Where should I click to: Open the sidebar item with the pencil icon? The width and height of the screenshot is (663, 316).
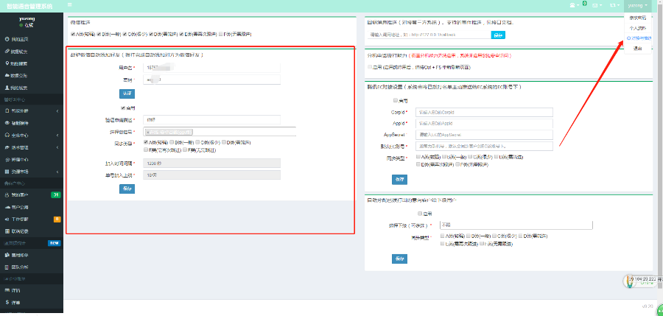[32, 52]
